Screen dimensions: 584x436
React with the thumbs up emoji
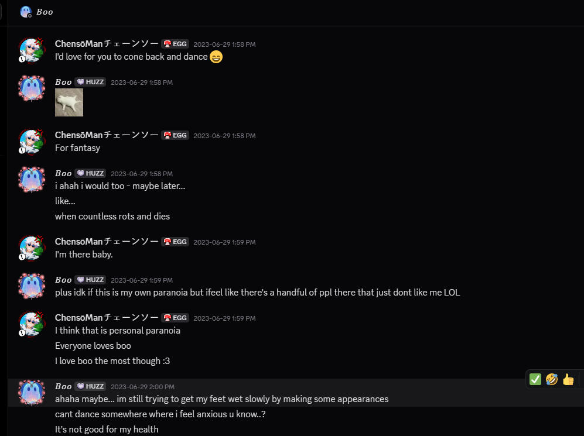[568, 379]
